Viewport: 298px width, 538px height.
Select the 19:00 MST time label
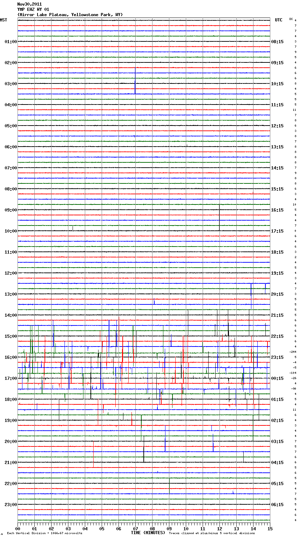[x=11, y=421]
